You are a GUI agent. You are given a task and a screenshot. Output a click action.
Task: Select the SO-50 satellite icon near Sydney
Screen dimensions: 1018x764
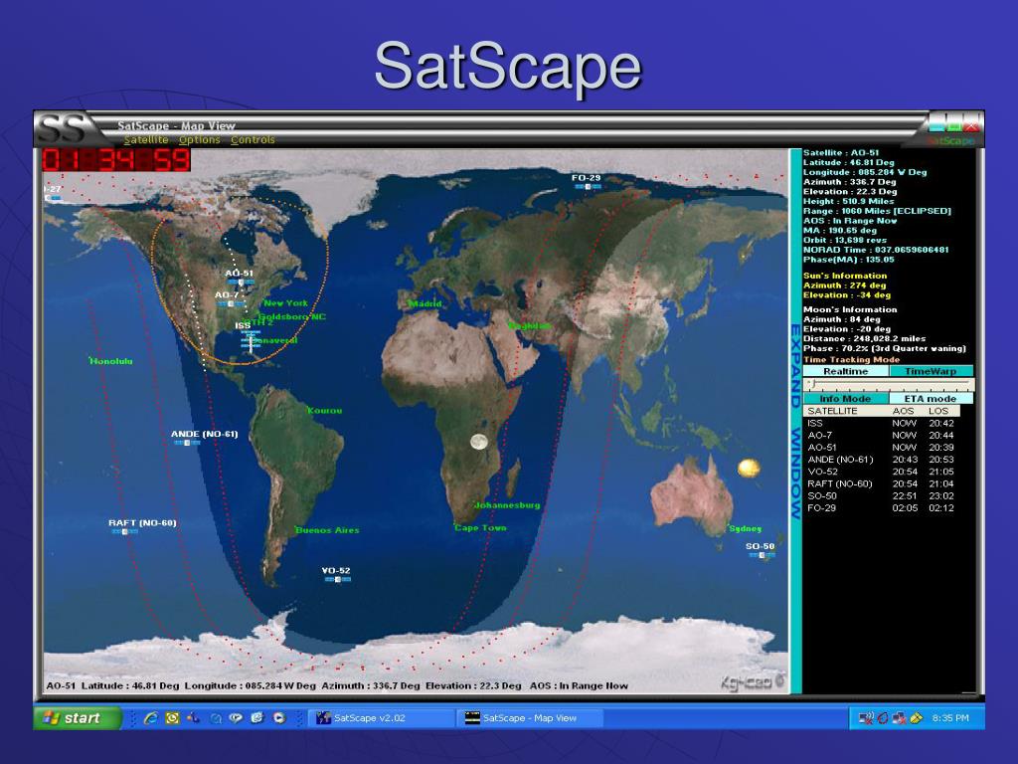(763, 555)
